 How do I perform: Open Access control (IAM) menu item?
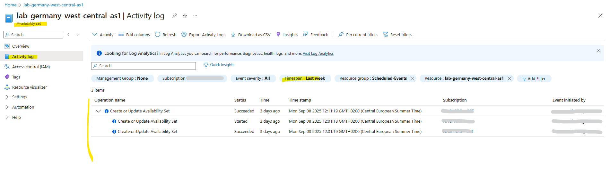(31, 67)
